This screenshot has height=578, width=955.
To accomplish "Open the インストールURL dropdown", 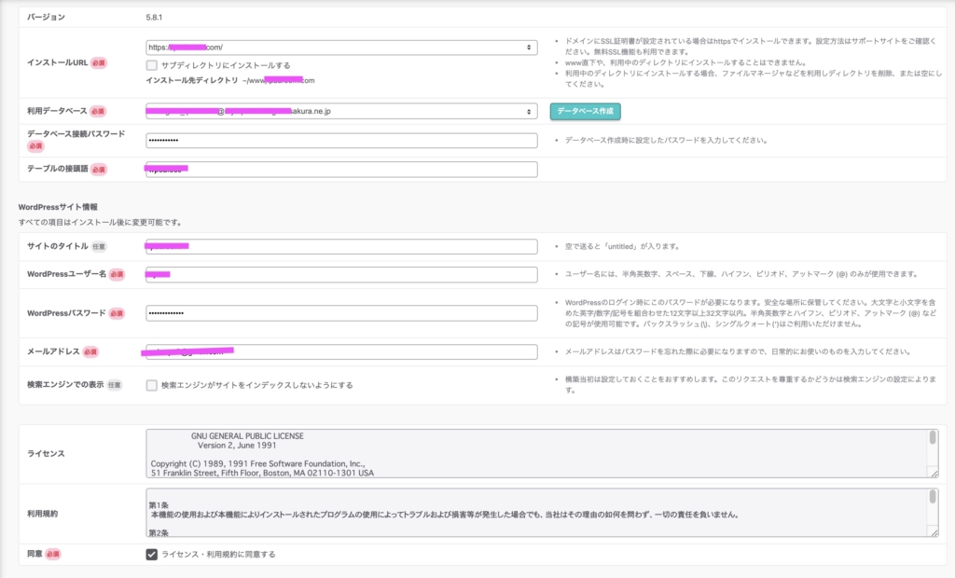I will [341, 47].
